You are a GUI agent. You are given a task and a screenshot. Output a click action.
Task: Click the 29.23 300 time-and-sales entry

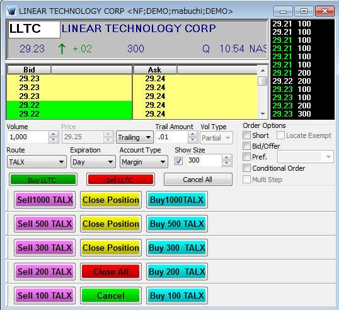292,113
